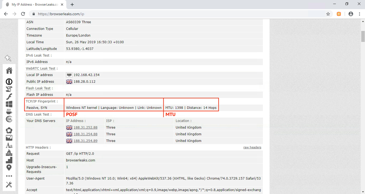
Task: Open a new browser tab
Action: (72, 4)
